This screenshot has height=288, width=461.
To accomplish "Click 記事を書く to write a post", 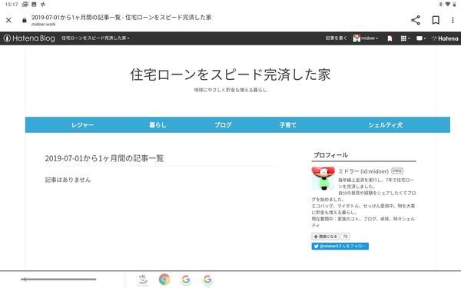I will click(336, 38).
